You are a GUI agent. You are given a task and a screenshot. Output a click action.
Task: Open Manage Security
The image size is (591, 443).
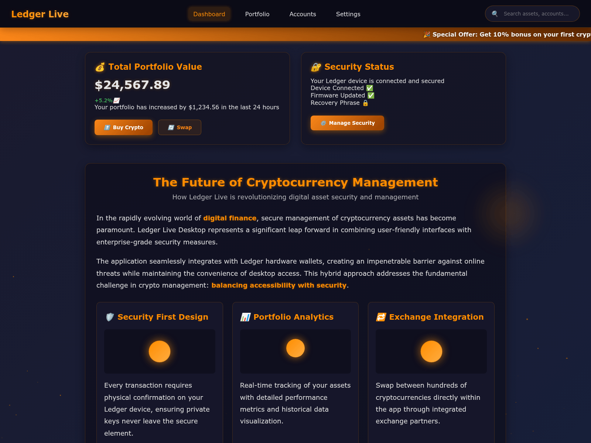click(x=347, y=123)
